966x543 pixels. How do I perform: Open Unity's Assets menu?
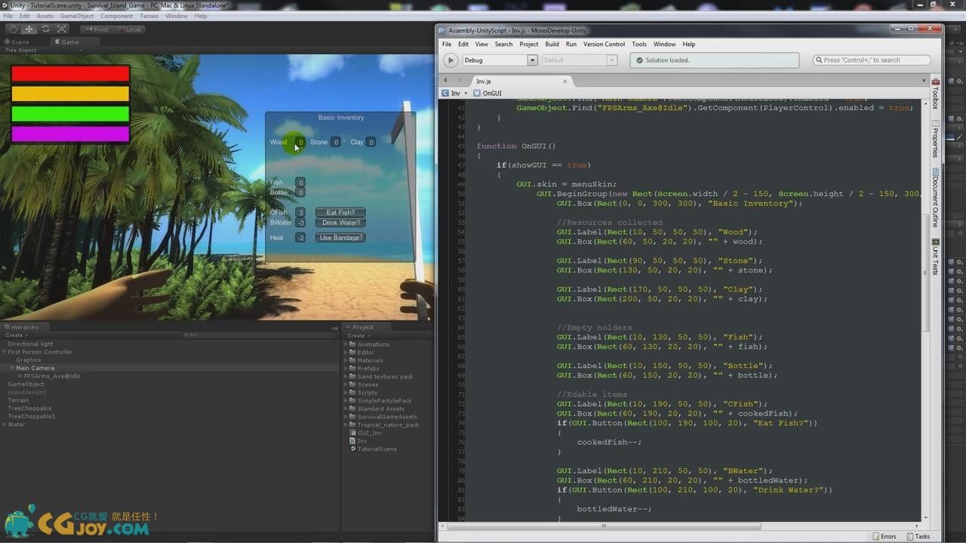45,16
